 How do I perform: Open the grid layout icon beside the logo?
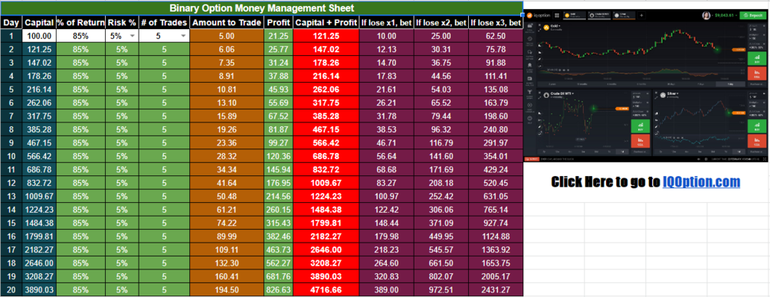click(557, 15)
